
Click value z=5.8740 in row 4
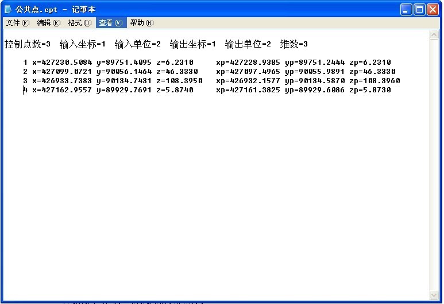pyautogui.click(x=175, y=90)
